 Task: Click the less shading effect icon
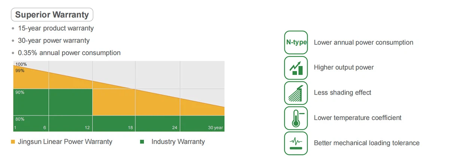tap(296, 93)
